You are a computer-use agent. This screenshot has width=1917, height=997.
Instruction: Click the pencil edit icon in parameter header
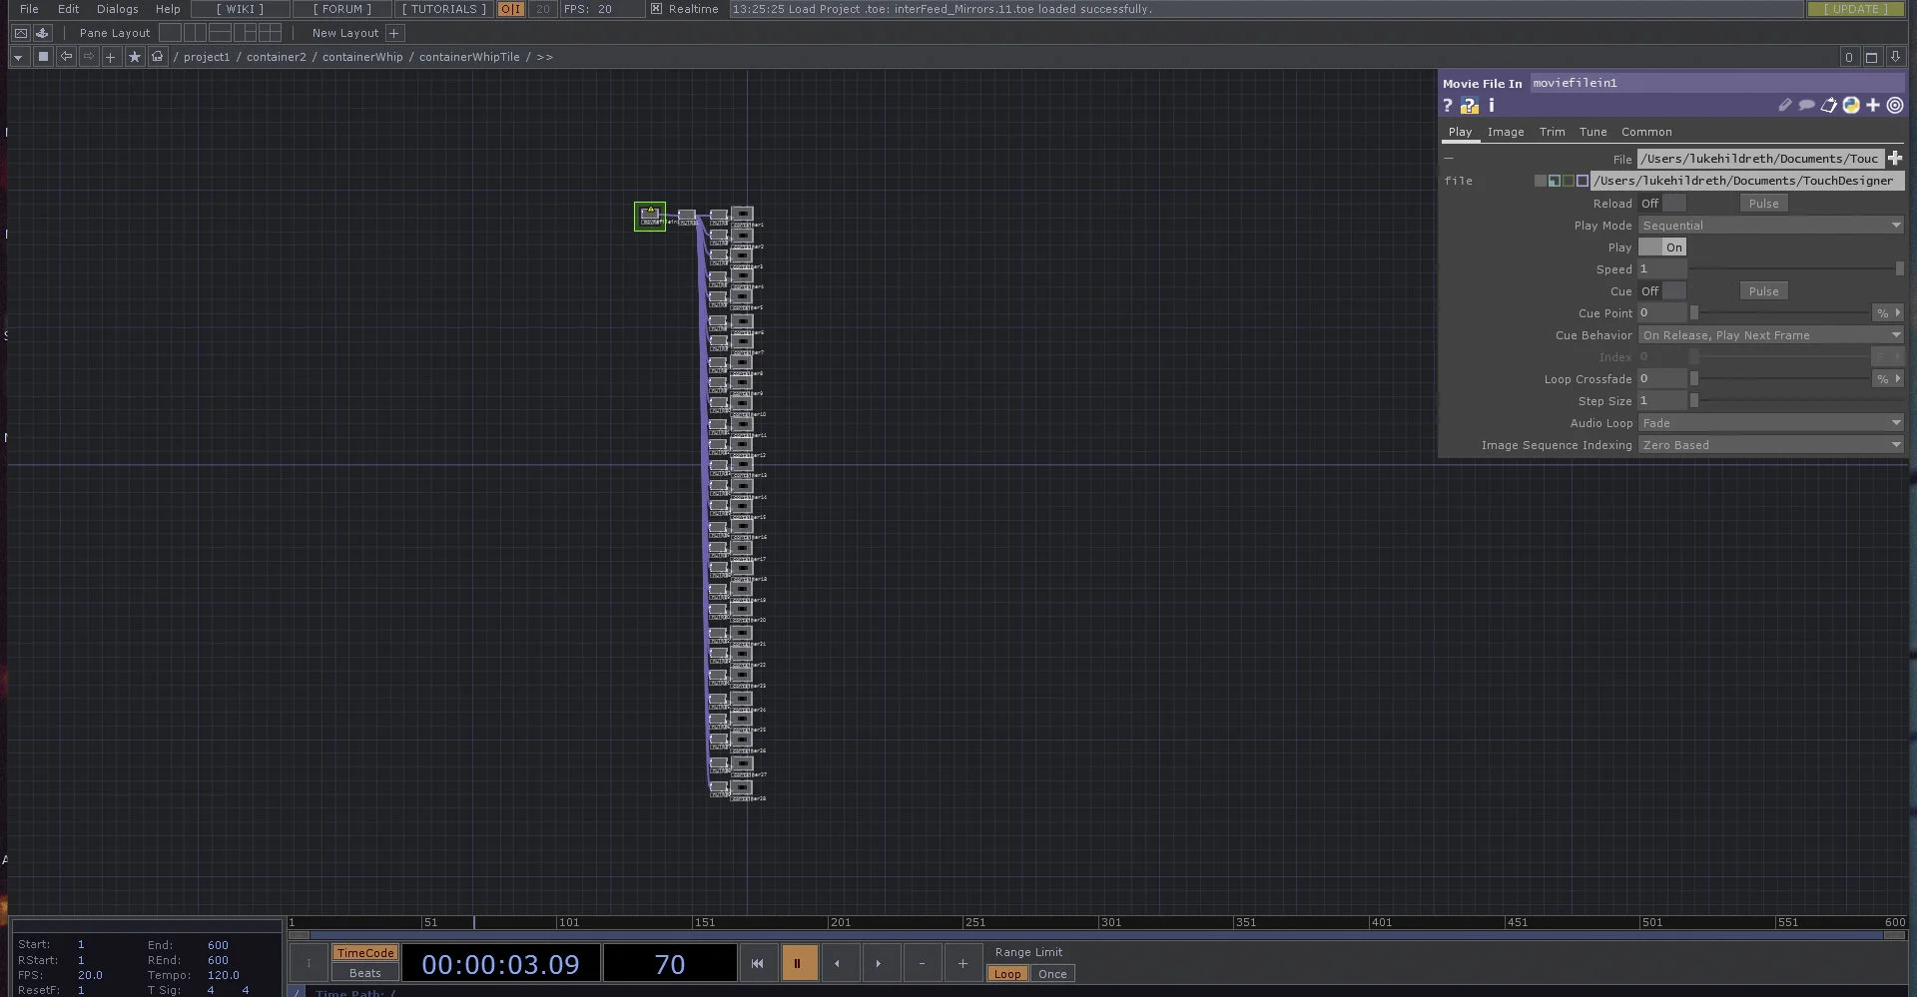pyautogui.click(x=1785, y=105)
